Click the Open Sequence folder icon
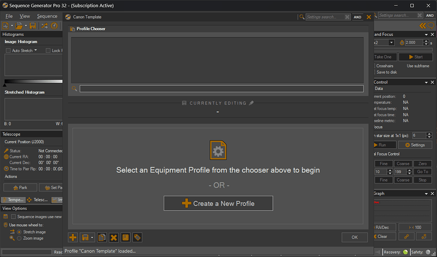Image resolution: width=437 pixels, height=257 pixels. pyautogui.click(x=19, y=26)
